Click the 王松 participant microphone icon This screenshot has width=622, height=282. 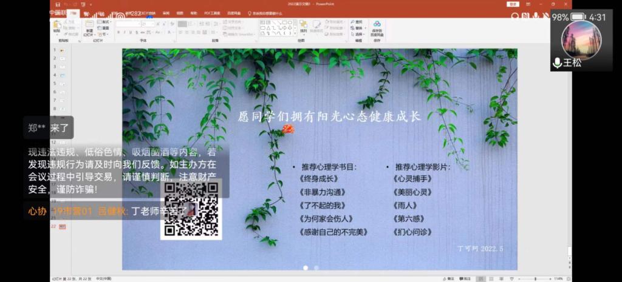click(x=557, y=62)
